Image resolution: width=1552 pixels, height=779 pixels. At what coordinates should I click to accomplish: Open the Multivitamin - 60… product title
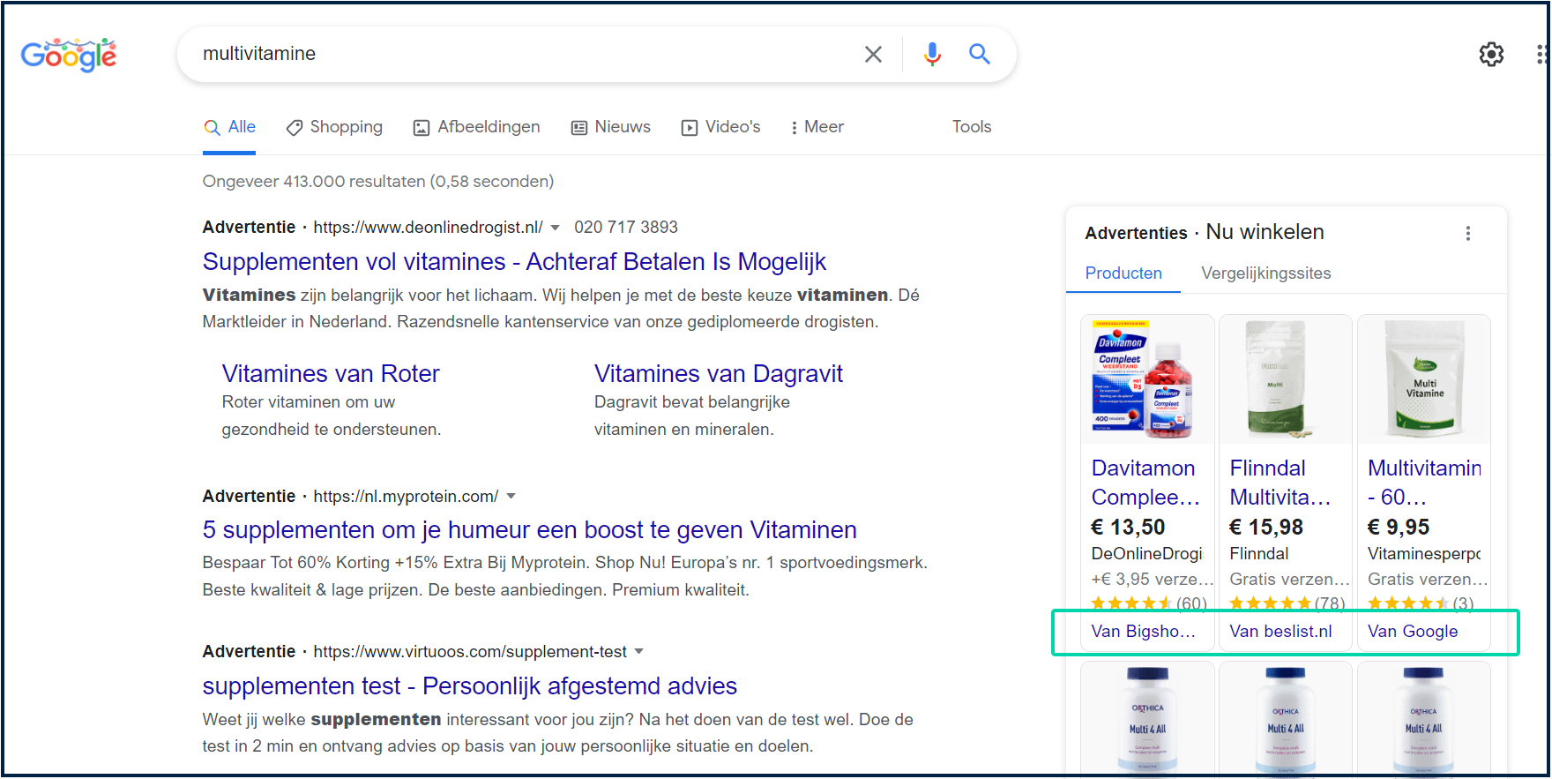[x=1424, y=483]
